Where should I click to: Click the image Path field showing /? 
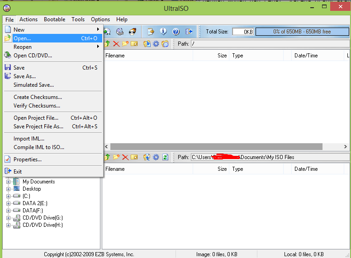point(270,44)
